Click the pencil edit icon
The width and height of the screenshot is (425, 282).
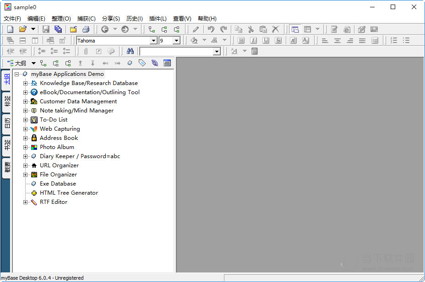(x=196, y=29)
